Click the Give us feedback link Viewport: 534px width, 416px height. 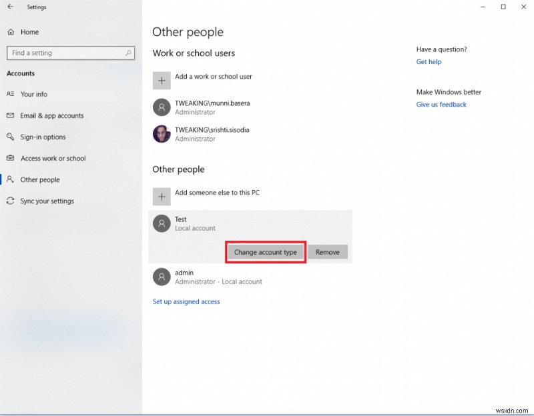point(441,104)
